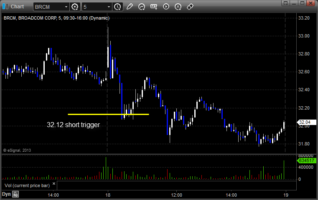Toggle the Dyn time mode label
This screenshot has width=318, height=200.
6,194
